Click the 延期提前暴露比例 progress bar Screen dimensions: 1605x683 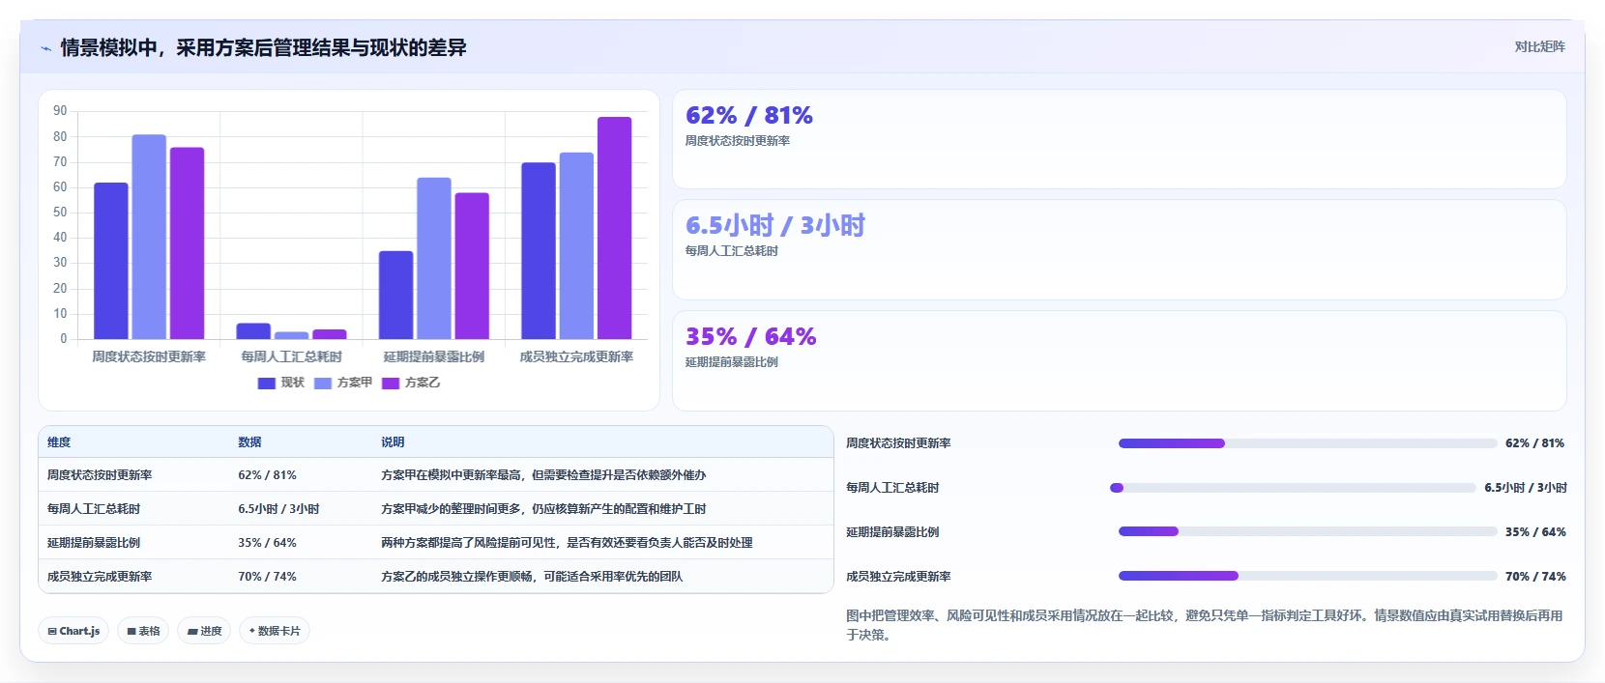coord(1307,531)
